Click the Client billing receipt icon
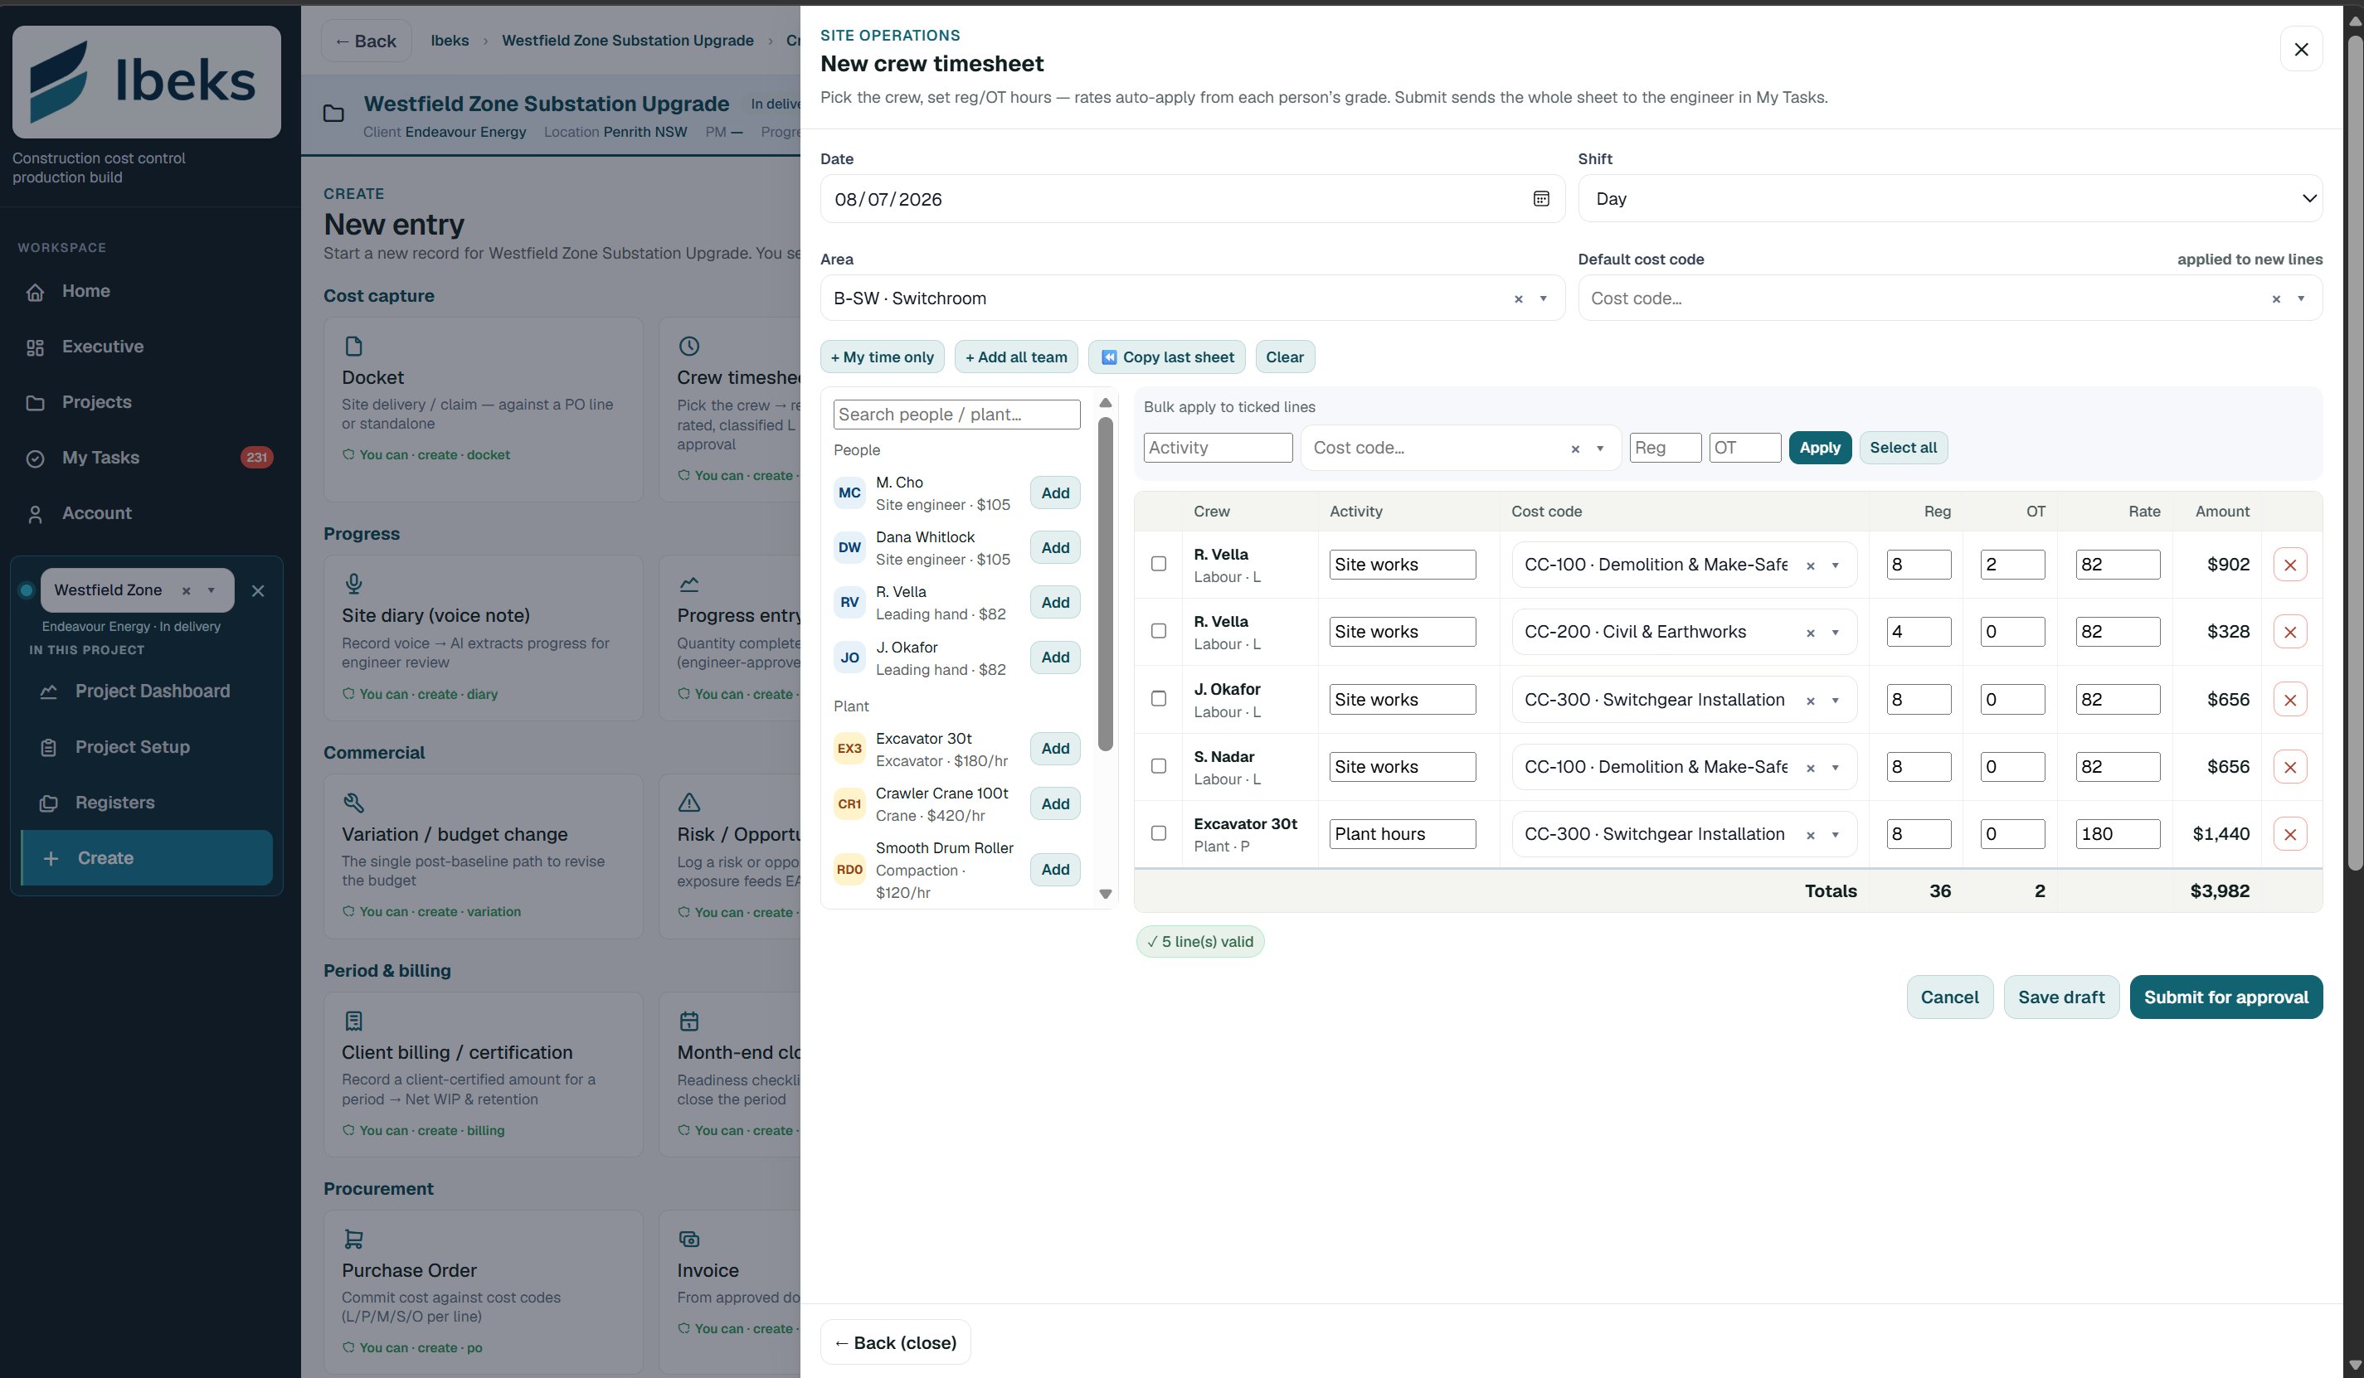Viewport: 2364px width, 1378px height. (x=353, y=1021)
